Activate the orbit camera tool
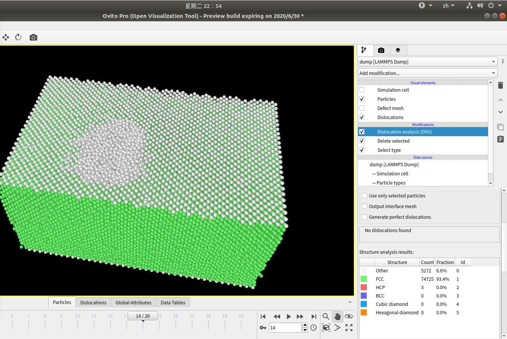This screenshot has height=339, width=507. (349, 316)
